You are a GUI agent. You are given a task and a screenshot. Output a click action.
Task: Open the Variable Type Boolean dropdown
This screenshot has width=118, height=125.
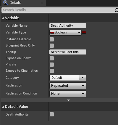pos(65,33)
